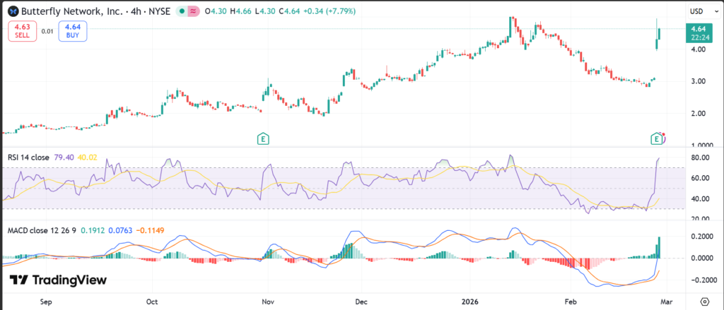Click the latest earnings marker icon
Image resolution: width=724 pixels, height=310 pixels.
(x=656, y=138)
